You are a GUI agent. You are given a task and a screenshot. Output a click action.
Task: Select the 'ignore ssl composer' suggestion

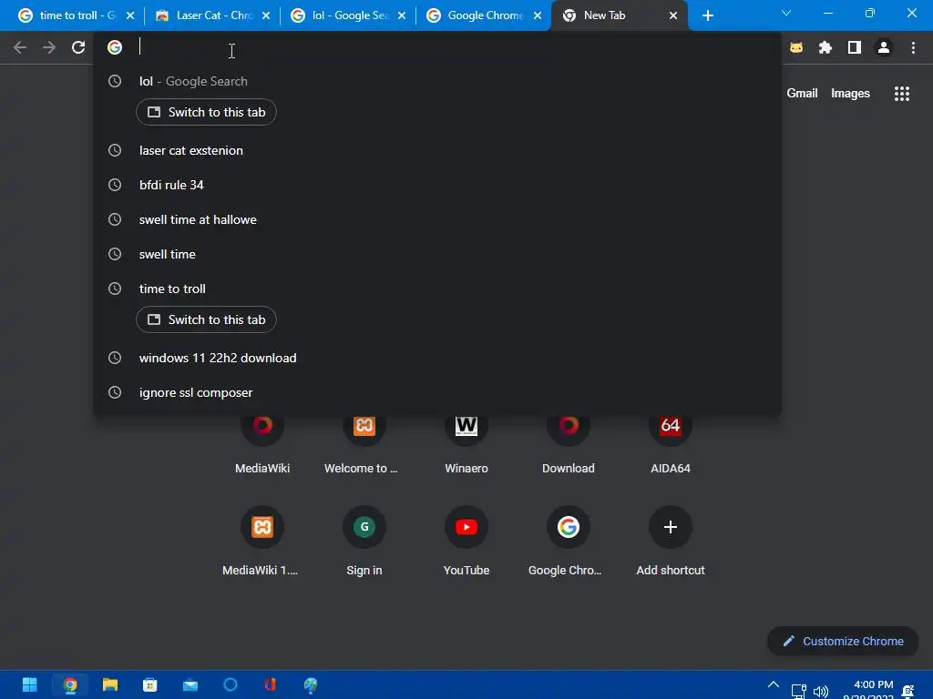437,392
